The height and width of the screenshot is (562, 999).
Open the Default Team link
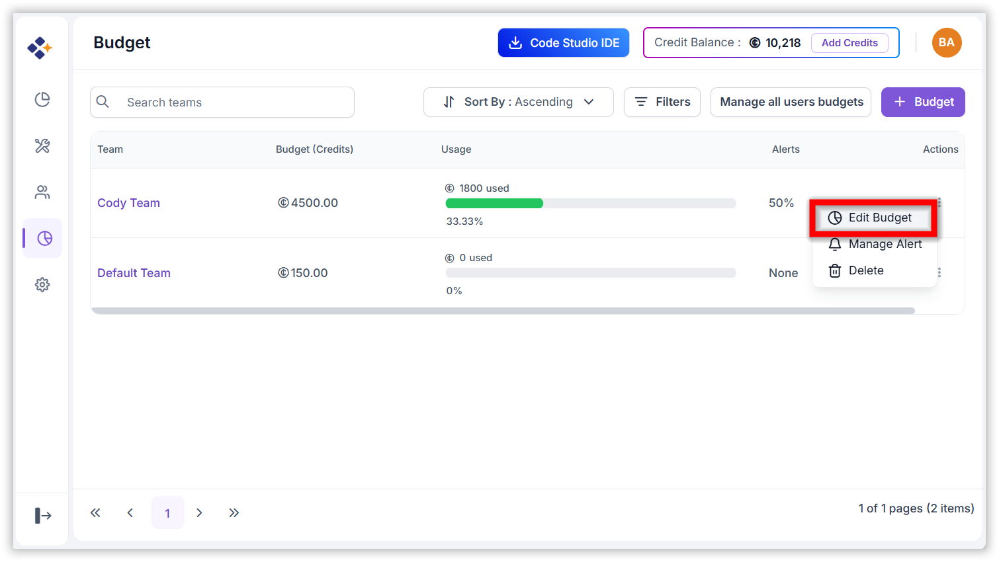(134, 273)
